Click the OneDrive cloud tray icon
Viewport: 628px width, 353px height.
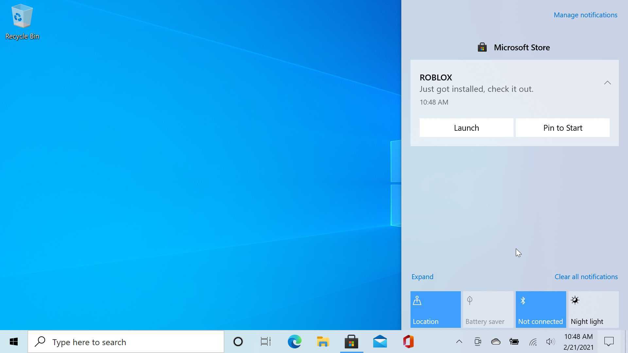coord(496,342)
